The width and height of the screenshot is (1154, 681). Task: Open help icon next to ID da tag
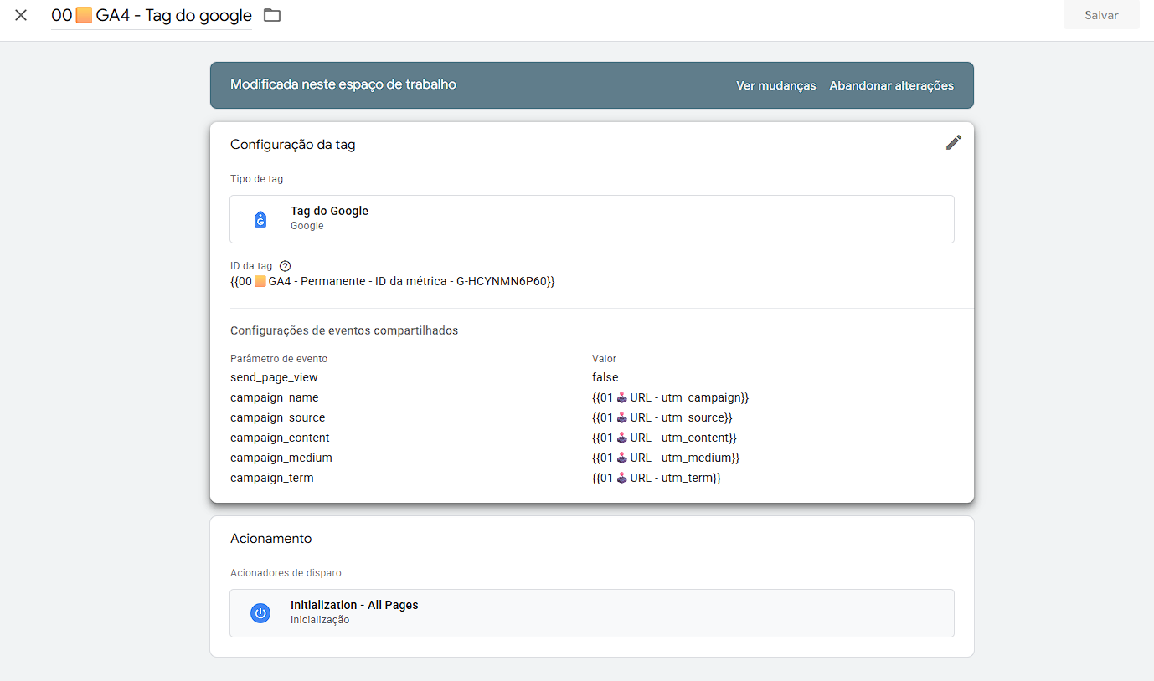[x=285, y=266]
